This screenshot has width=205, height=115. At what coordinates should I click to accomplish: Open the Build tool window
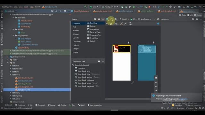81,105
